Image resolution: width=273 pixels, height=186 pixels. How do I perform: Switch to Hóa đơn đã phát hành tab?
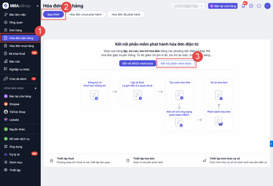coord(126,14)
